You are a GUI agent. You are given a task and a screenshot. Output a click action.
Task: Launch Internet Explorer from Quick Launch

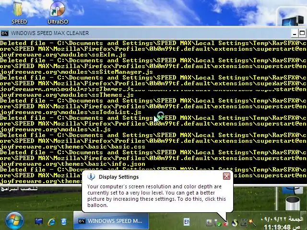point(51,221)
